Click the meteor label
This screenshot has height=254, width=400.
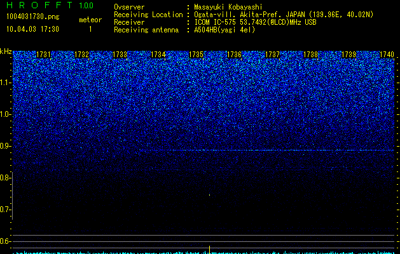pyautogui.click(x=90, y=20)
